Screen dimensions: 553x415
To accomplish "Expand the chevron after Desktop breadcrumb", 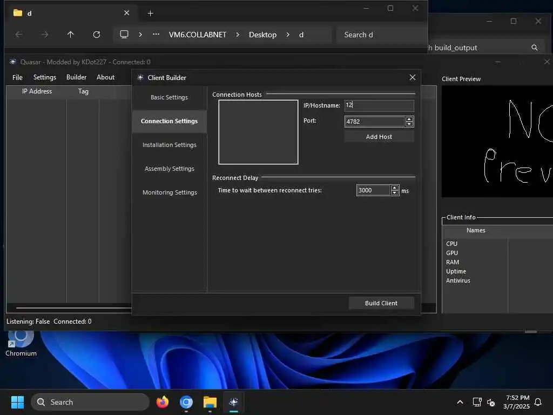I will [288, 35].
